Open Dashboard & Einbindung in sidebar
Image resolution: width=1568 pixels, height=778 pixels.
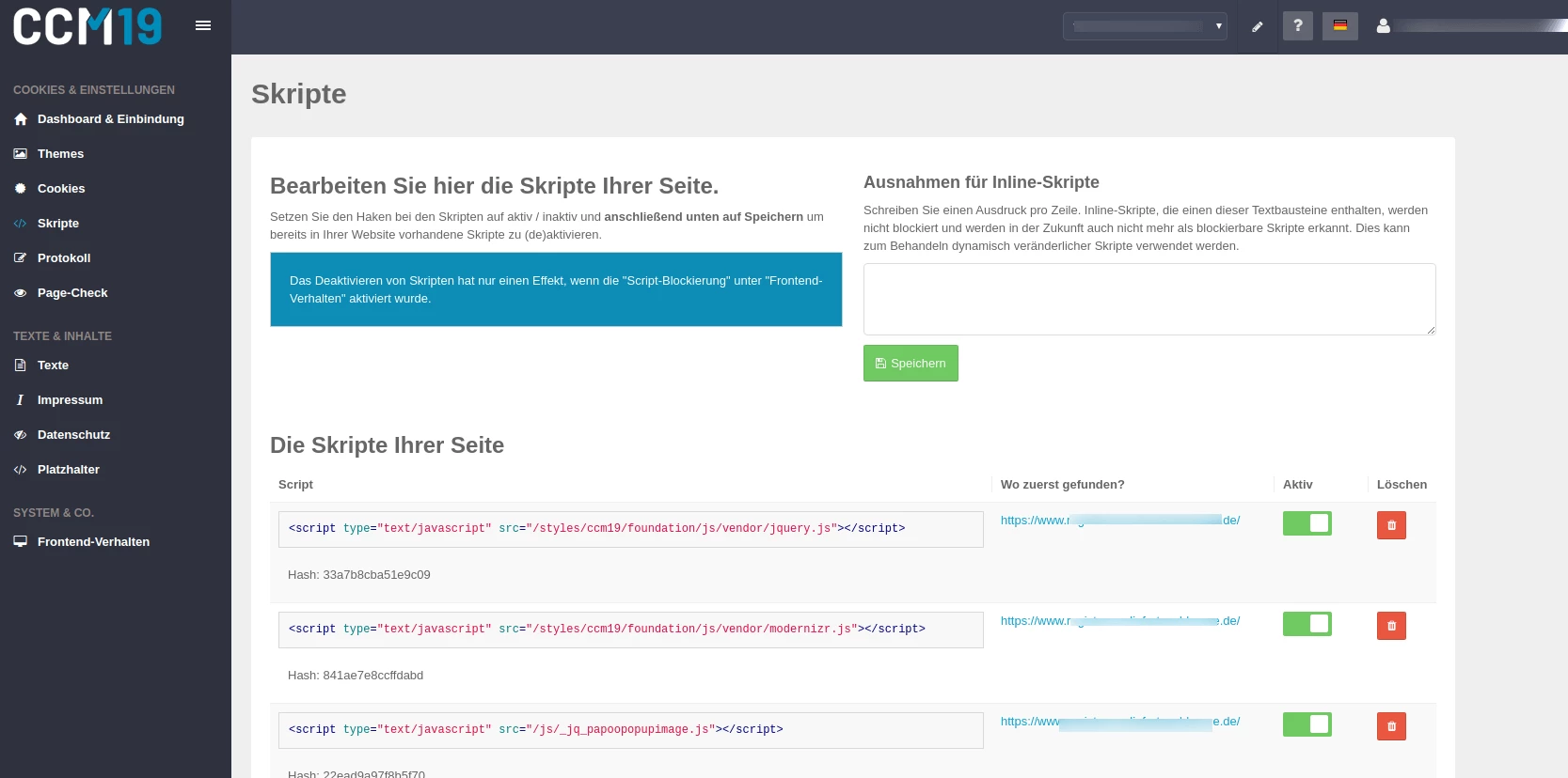click(110, 119)
